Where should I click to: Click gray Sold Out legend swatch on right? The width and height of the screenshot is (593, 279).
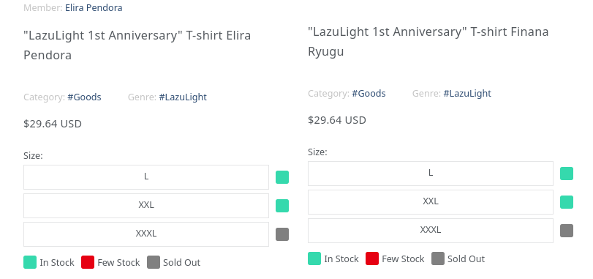pos(438,258)
